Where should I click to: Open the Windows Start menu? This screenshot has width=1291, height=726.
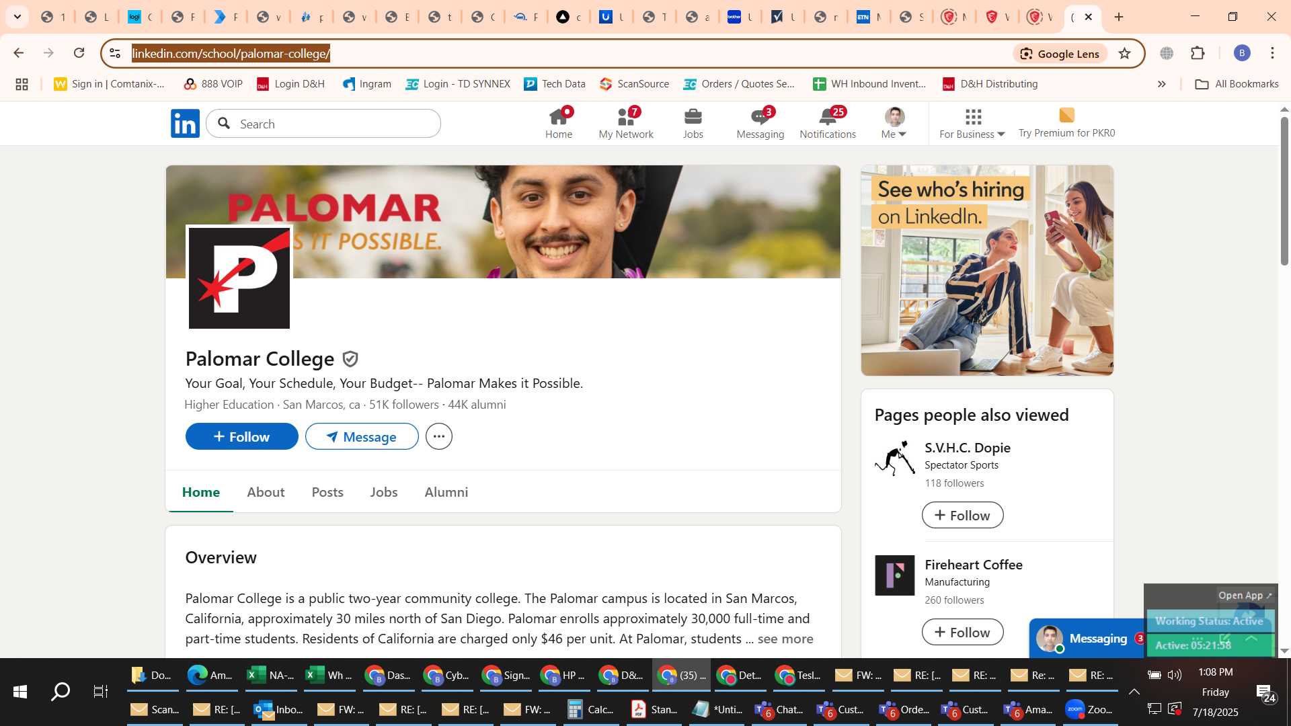click(x=20, y=692)
